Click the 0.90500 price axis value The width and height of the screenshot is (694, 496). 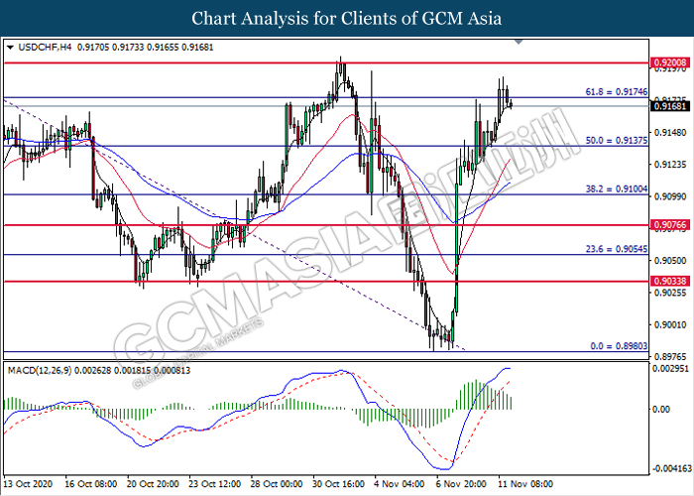[669, 260]
